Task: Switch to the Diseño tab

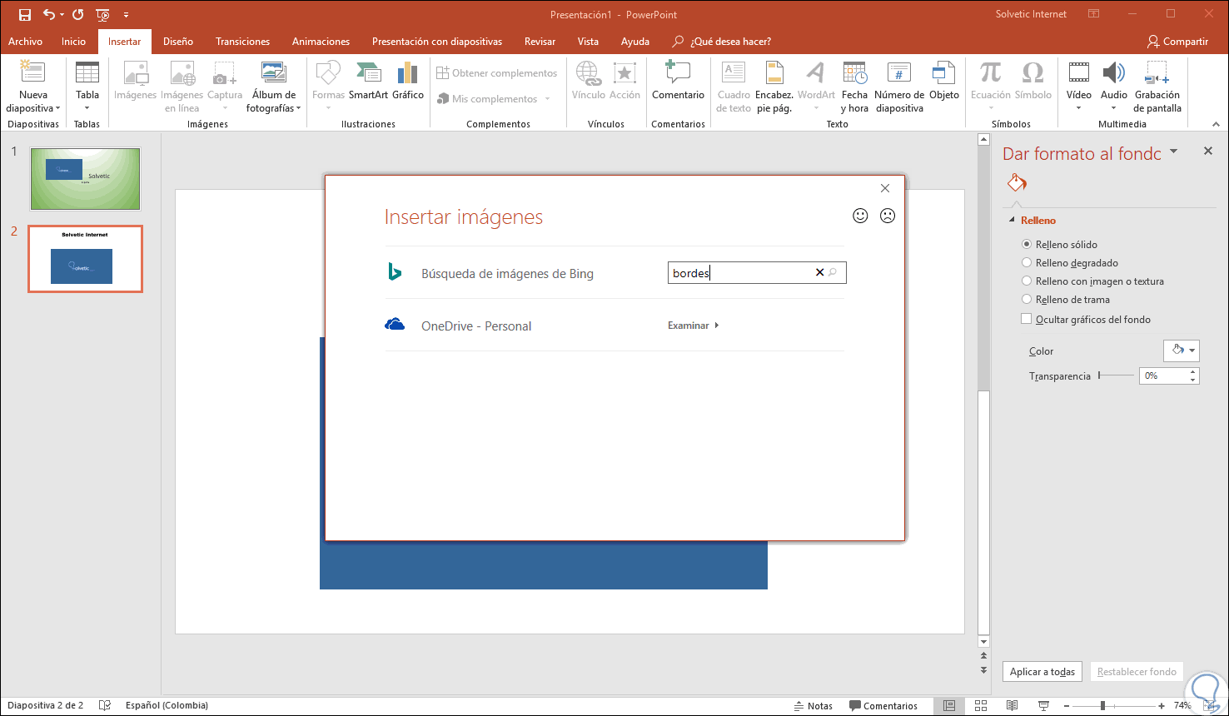Action: coord(178,42)
